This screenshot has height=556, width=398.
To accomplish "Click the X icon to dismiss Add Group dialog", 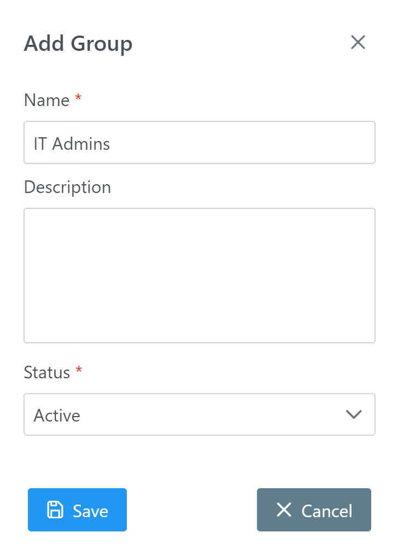I will click(358, 42).
